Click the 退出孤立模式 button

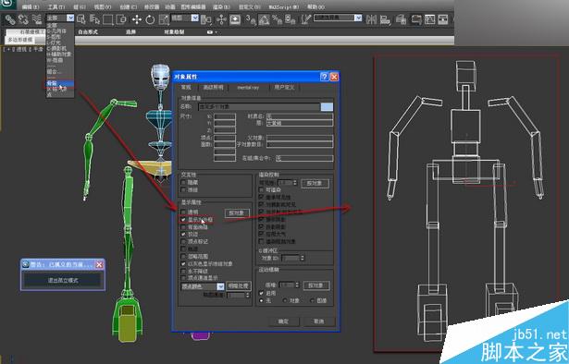(x=63, y=280)
